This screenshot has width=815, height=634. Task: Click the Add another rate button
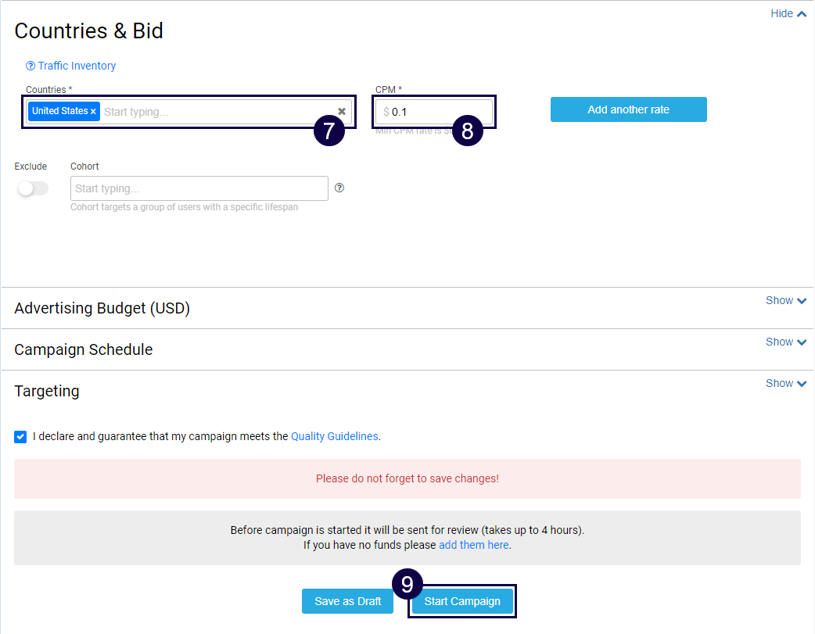click(628, 109)
